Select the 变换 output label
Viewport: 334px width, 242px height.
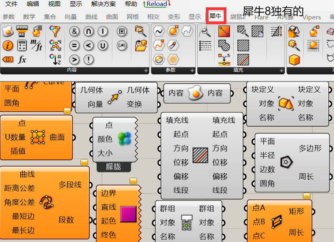point(134,104)
